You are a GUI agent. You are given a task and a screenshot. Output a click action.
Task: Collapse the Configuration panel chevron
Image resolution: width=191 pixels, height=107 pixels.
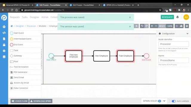(187, 34)
